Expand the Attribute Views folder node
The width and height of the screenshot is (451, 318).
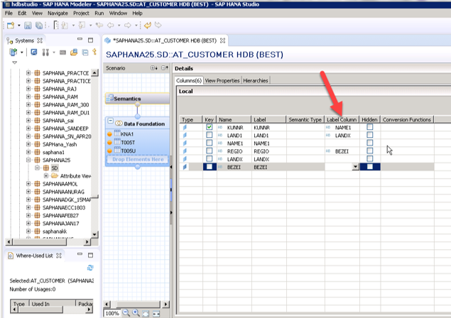click(x=46, y=175)
